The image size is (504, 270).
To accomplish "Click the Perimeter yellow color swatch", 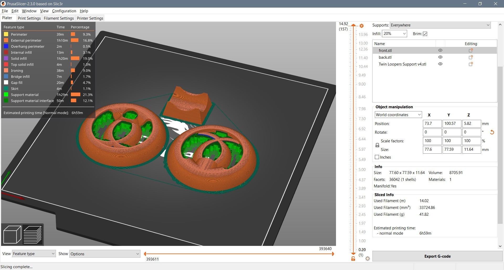I will 6,34.
